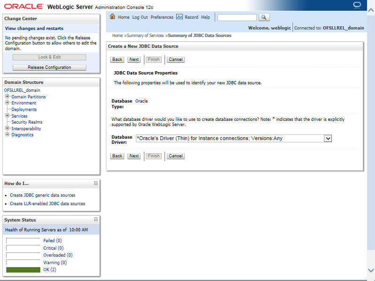
Task: Expand the Domain Partitions tree node
Action: (7, 96)
